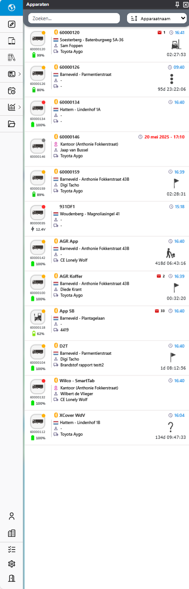189x589 pixels.
Task: Expand the card sidebar submenu arrow
Action: (19, 74)
